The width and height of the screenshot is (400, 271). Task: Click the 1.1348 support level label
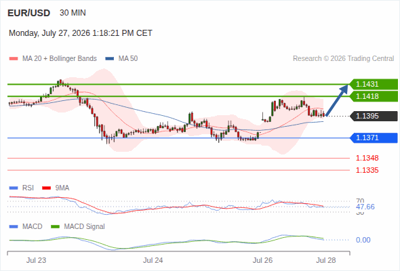click(x=367, y=158)
